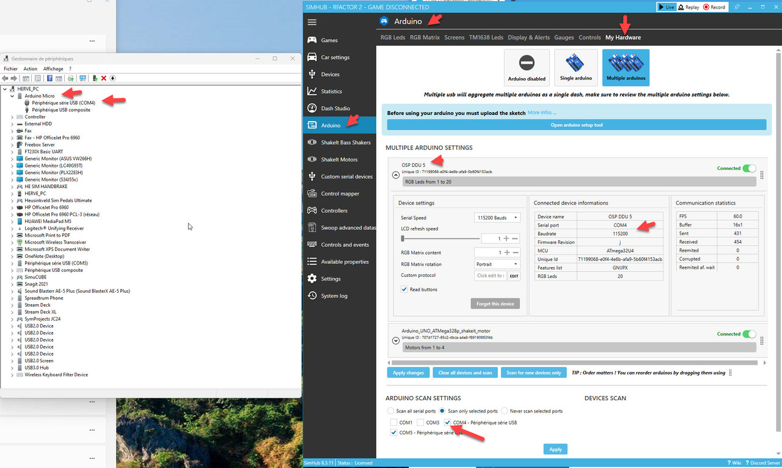Viewport: 782px width, 468px height.
Task: Expand Arduino_UNO_ATMega328p_shakeit_motor panel
Action: 395,340
